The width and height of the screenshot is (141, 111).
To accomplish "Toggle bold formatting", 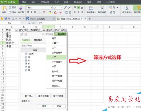I will click(28, 12).
